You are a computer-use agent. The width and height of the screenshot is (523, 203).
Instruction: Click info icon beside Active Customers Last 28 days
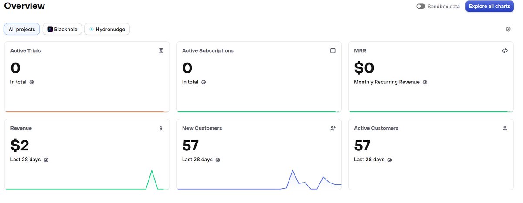pyautogui.click(x=390, y=160)
